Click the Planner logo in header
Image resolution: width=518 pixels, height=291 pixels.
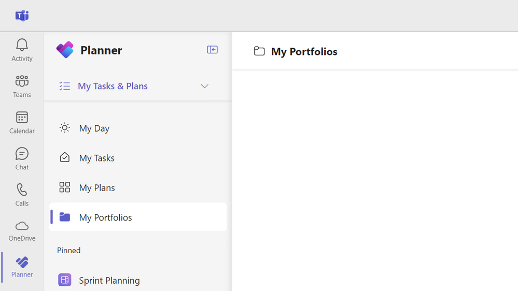click(x=65, y=50)
